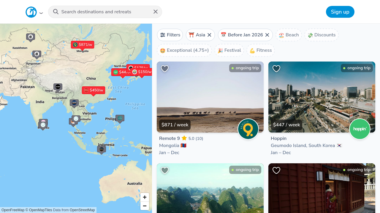This screenshot has height=213, width=380.
Task: Open the Filters panel
Action: coord(170,35)
